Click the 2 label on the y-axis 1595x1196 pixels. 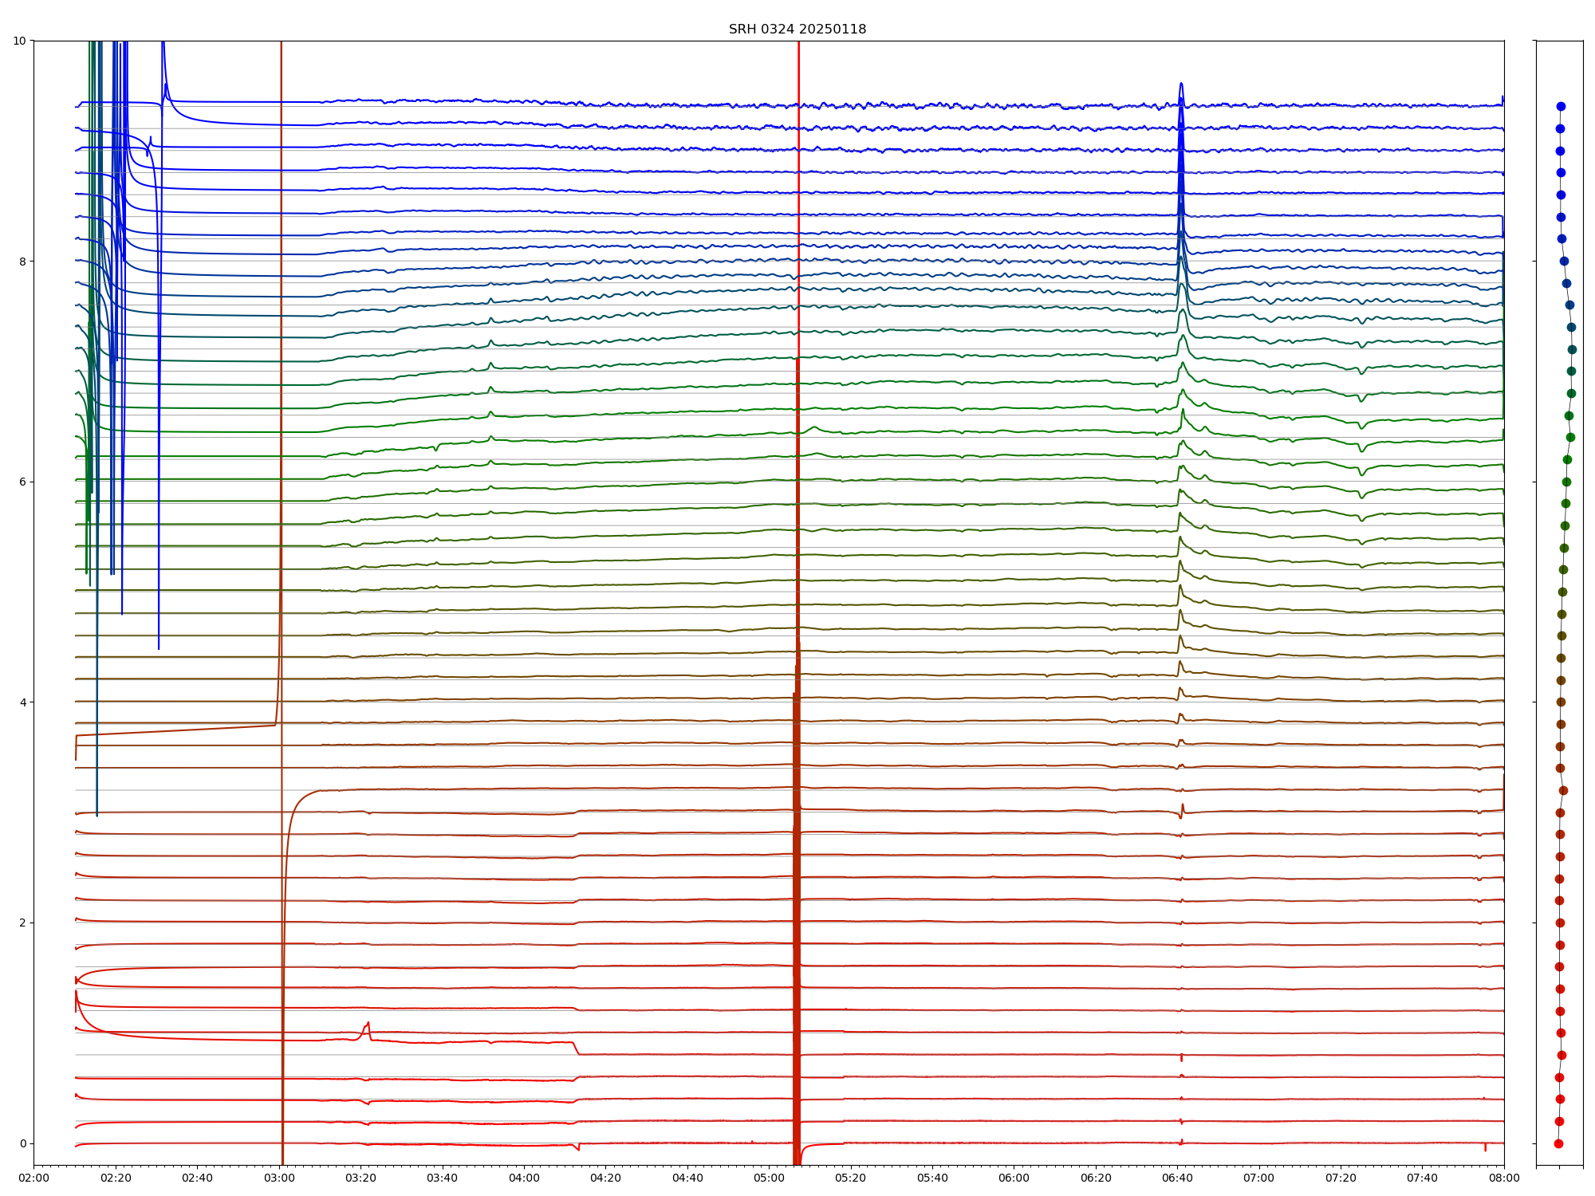(23, 923)
